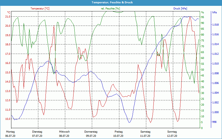The width and height of the screenshot is (222, 139).
Task: Click the 'Montag' day label
Action: click(10, 132)
